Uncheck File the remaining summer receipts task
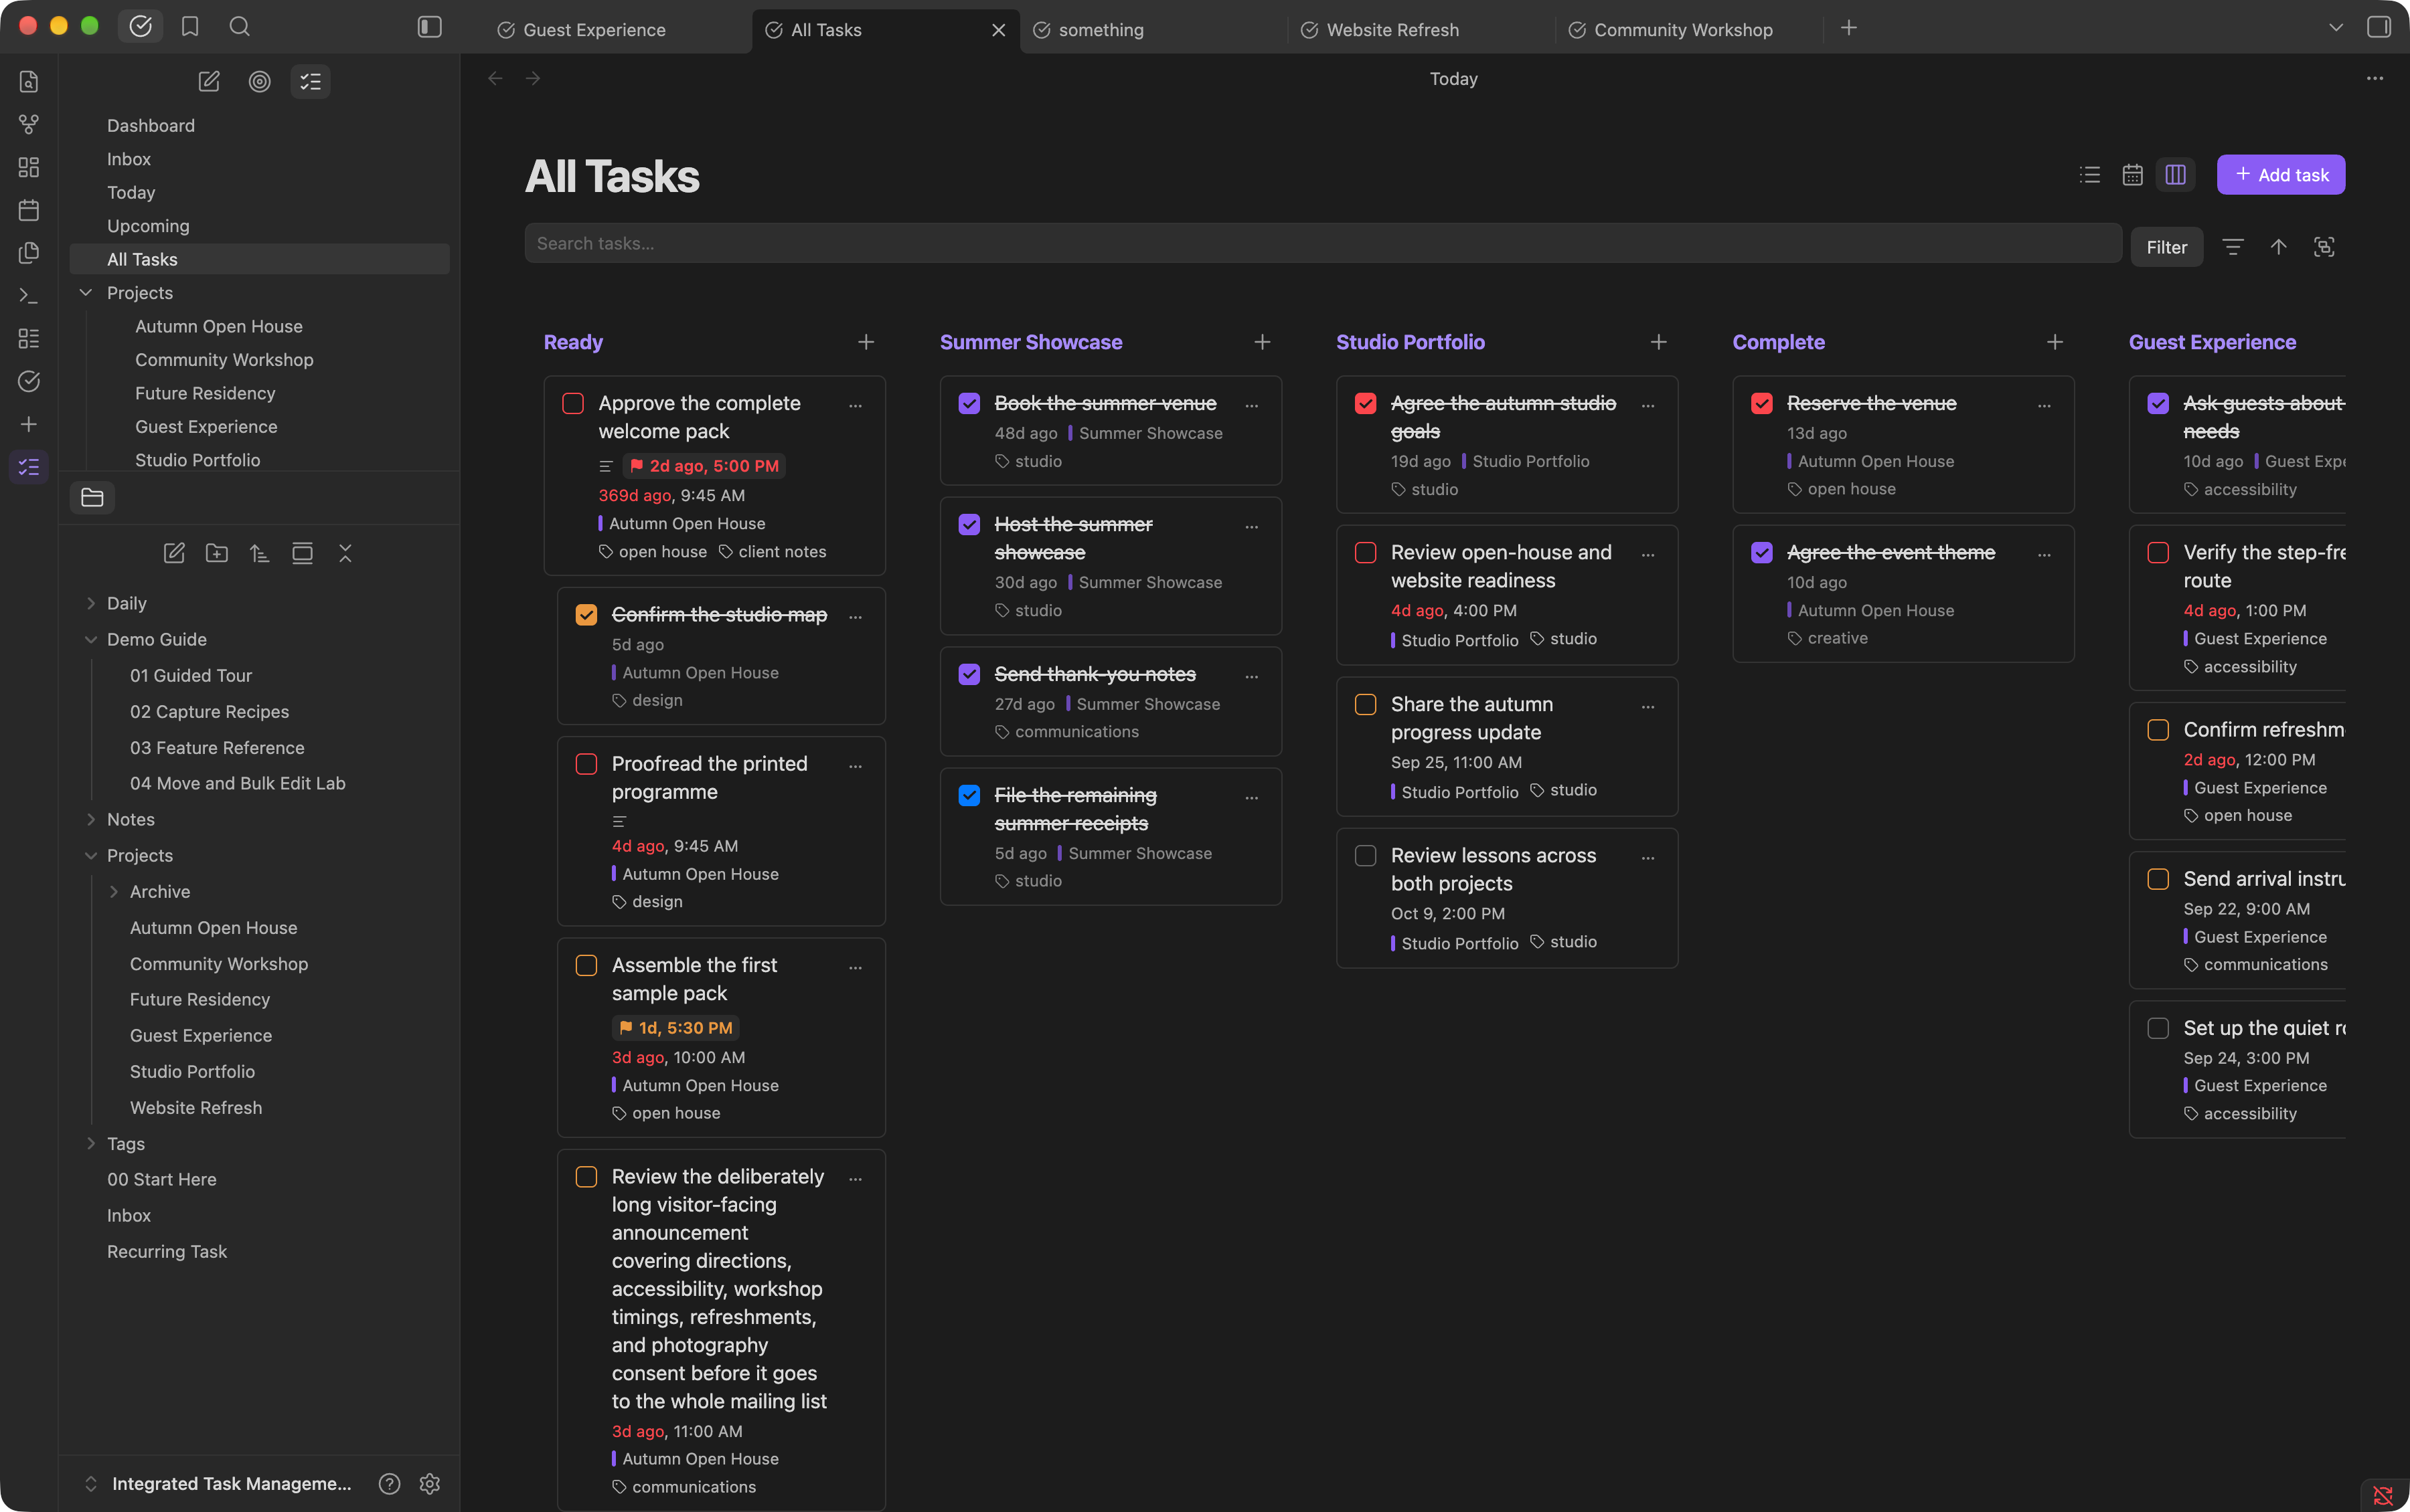This screenshot has height=1512, width=2410. click(969, 795)
